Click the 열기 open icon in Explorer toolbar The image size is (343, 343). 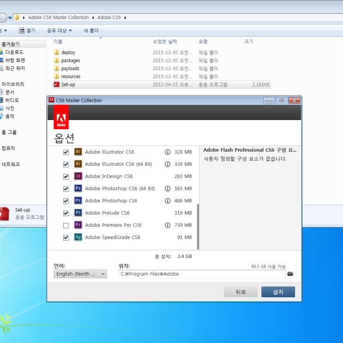pos(21,30)
